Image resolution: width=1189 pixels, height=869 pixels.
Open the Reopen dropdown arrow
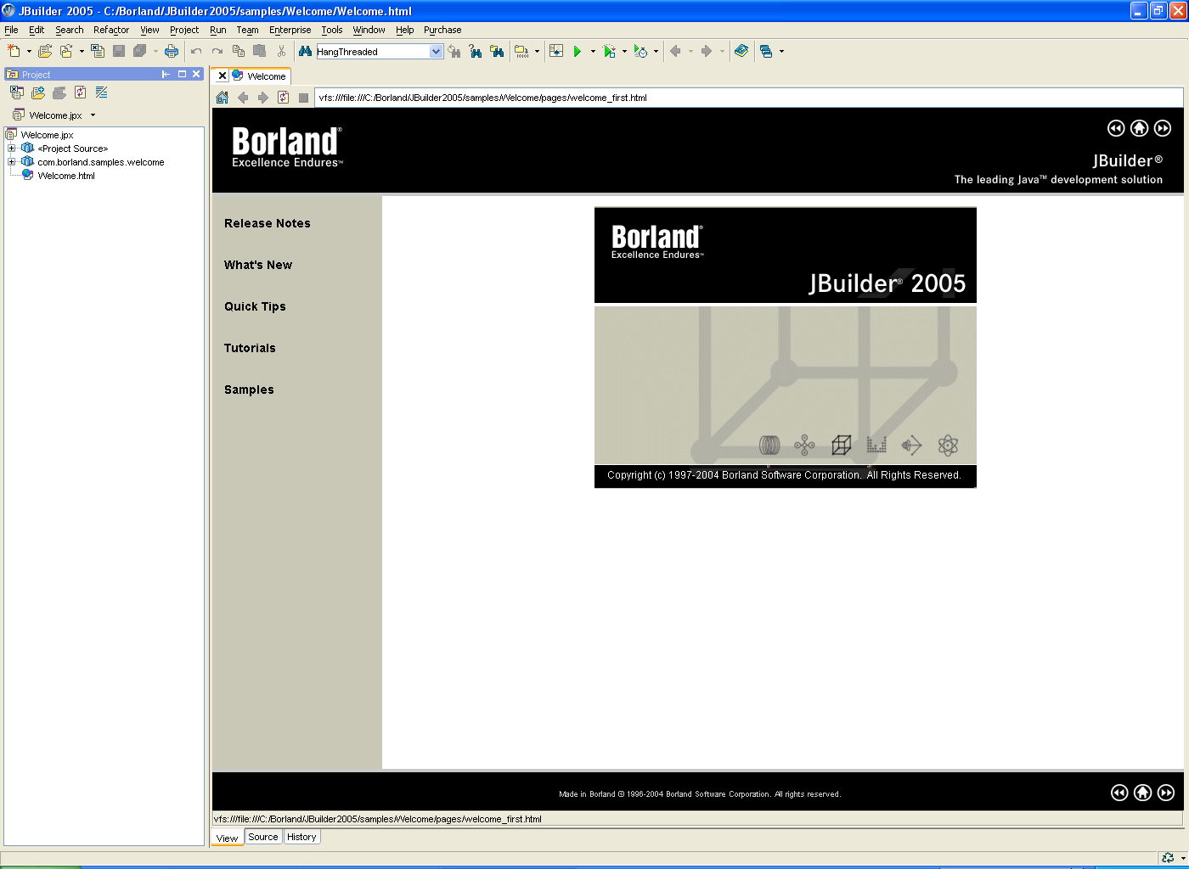[x=82, y=51]
